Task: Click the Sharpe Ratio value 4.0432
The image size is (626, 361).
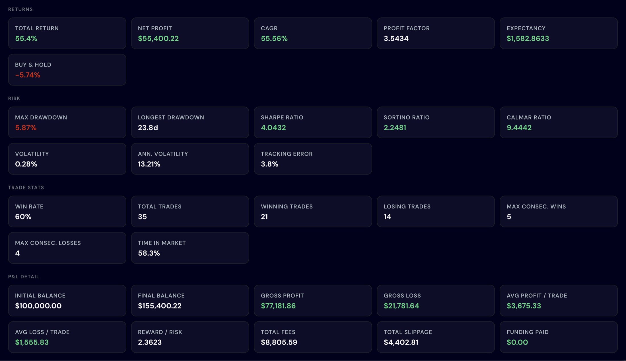Action: pos(273,128)
